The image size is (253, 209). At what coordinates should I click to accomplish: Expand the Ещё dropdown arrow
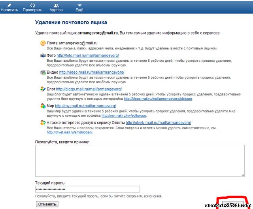tap(79, 6)
